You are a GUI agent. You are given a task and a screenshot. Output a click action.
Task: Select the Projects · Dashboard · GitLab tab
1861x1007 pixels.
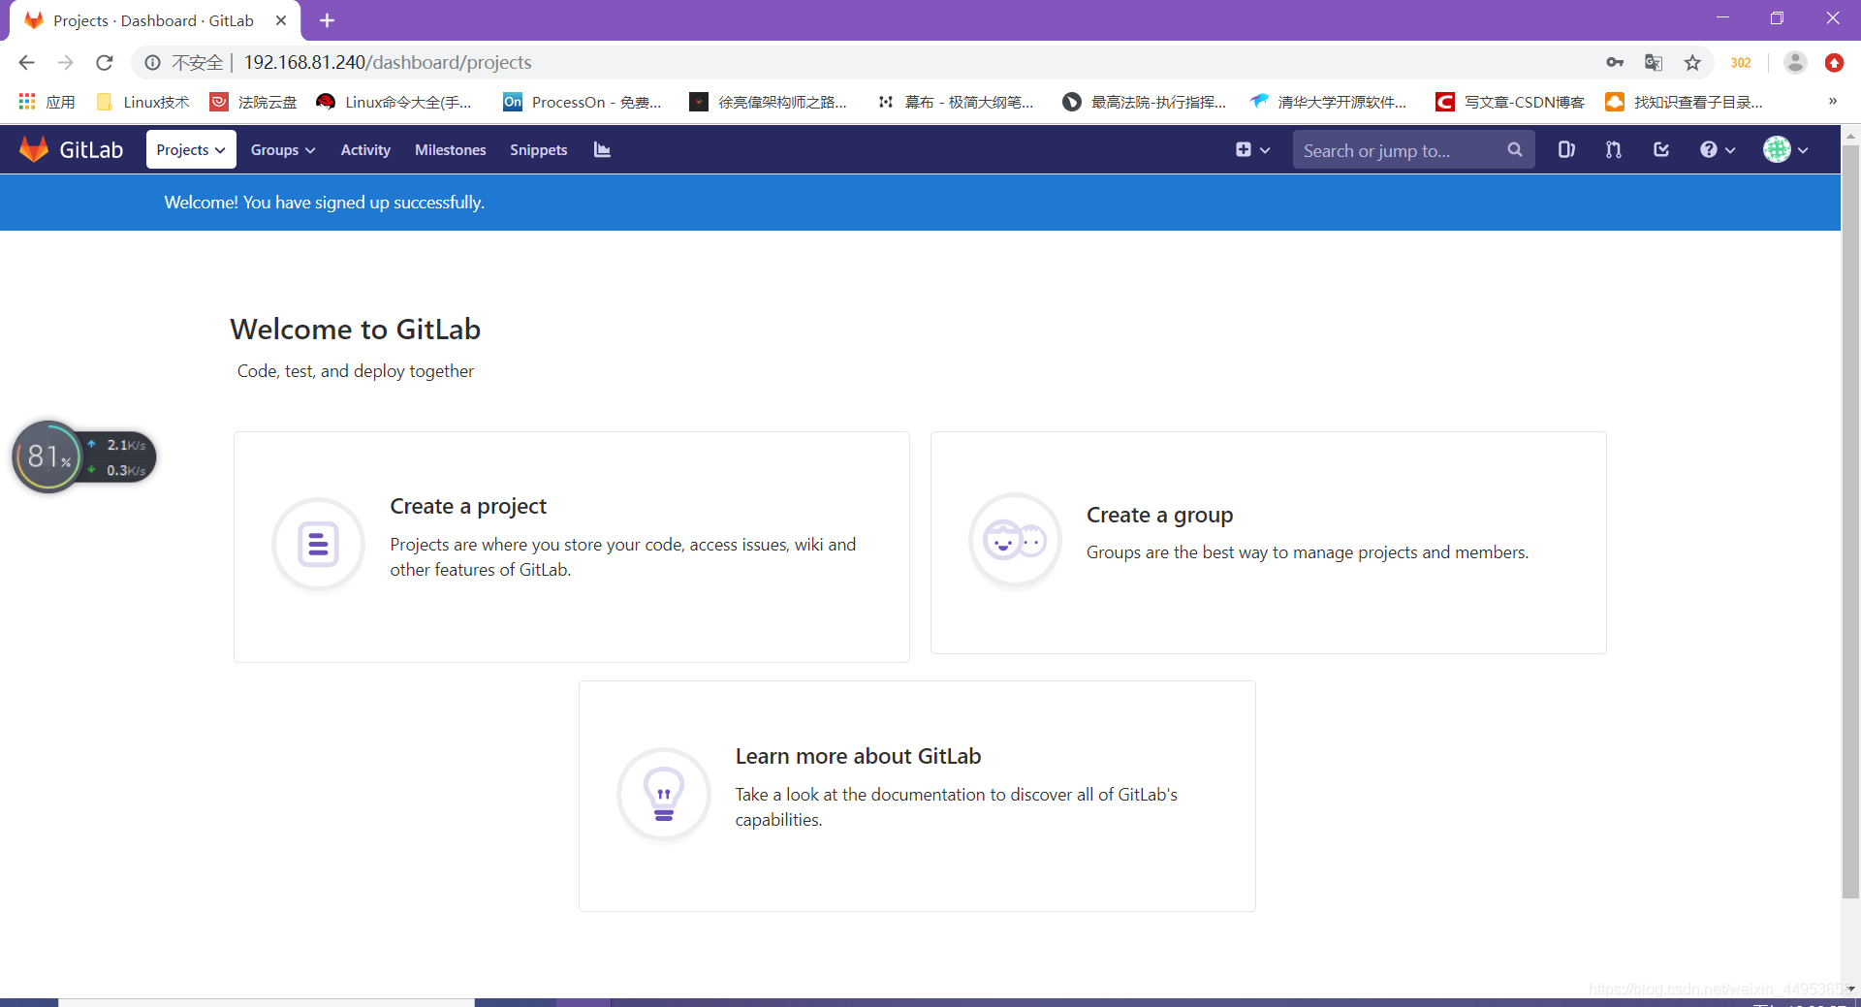(x=155, y=20)
